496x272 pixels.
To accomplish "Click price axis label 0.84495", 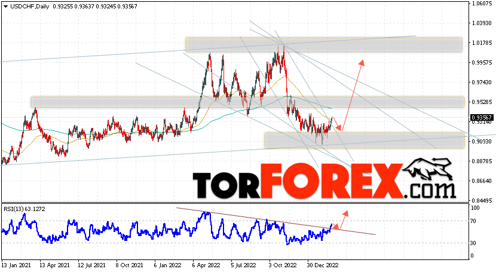I will [x=482, y=200].
